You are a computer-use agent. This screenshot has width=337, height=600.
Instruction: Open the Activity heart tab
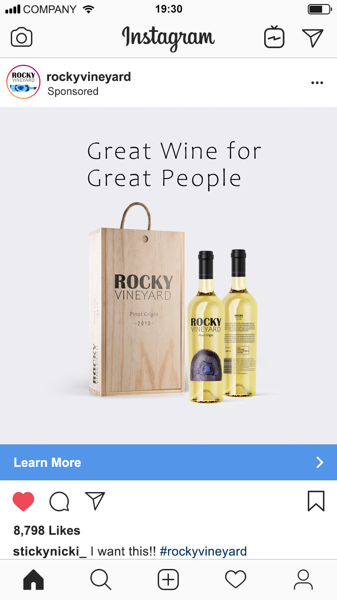pos(235,579)
